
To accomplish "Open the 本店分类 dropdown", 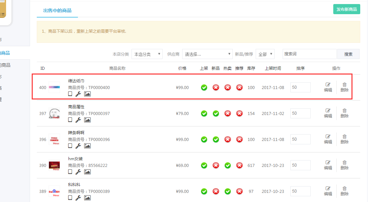I will tap(147, 54).
